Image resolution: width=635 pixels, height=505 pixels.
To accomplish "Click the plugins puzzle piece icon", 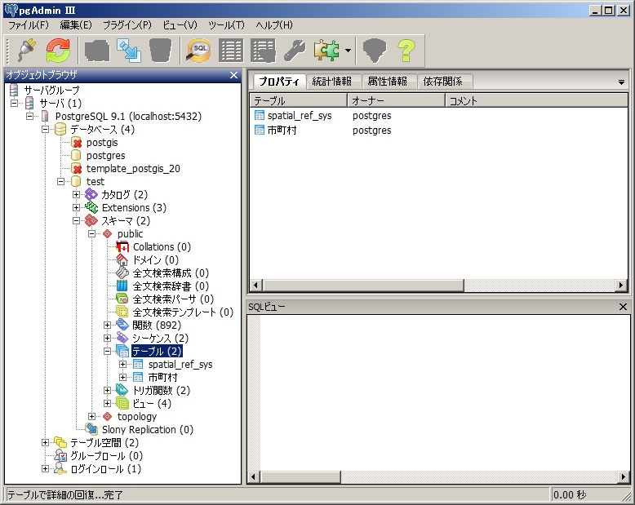I will pyautogui.click(x=326, y=51).
